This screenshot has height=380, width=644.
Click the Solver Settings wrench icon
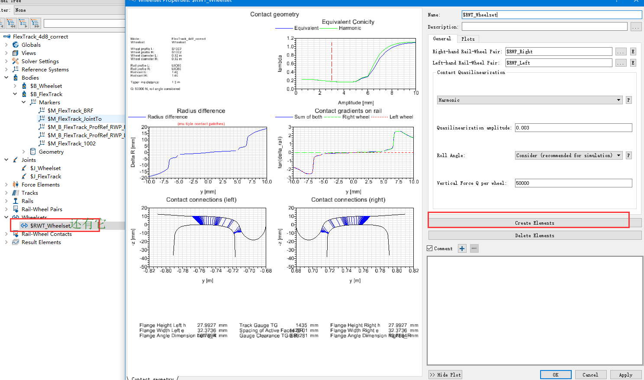[x=16, y=61]
